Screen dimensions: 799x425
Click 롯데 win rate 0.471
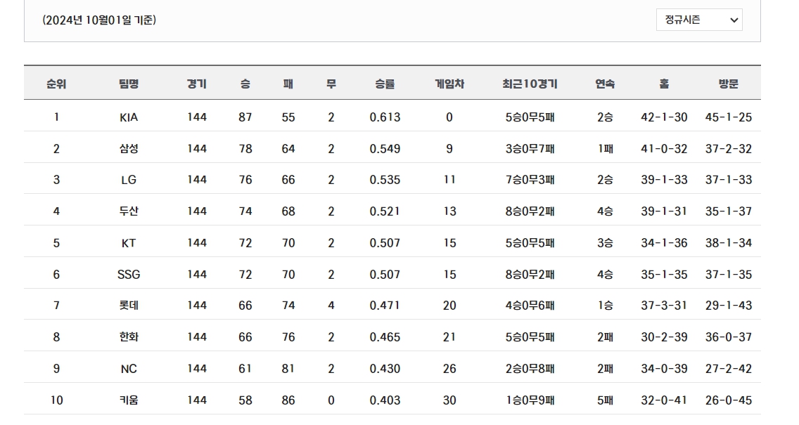385,306
